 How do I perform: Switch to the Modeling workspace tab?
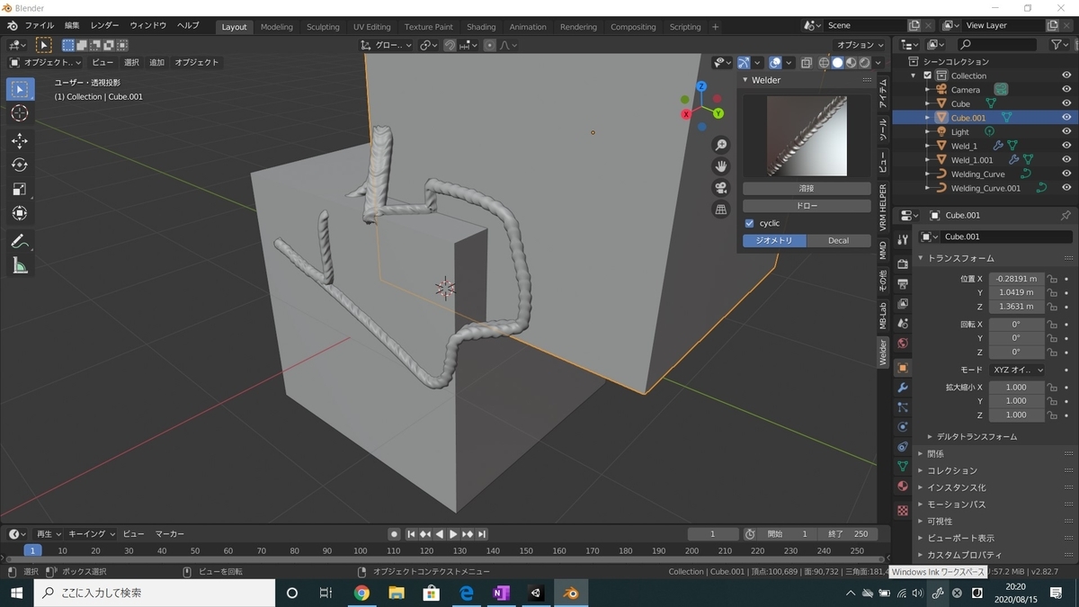276,27
